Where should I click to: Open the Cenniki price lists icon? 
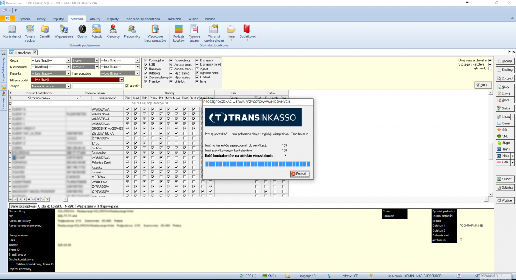(45, 32)
